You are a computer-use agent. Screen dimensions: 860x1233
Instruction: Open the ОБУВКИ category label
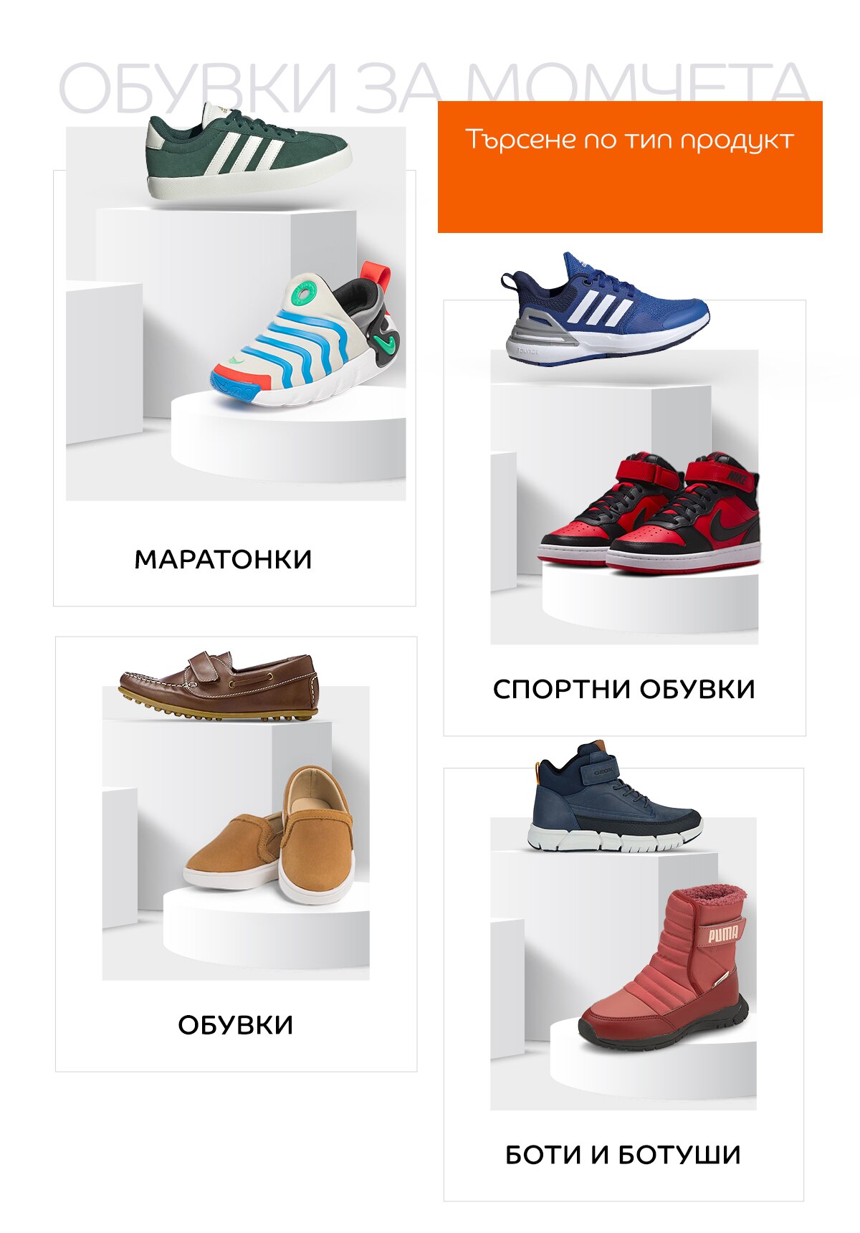236,1025
